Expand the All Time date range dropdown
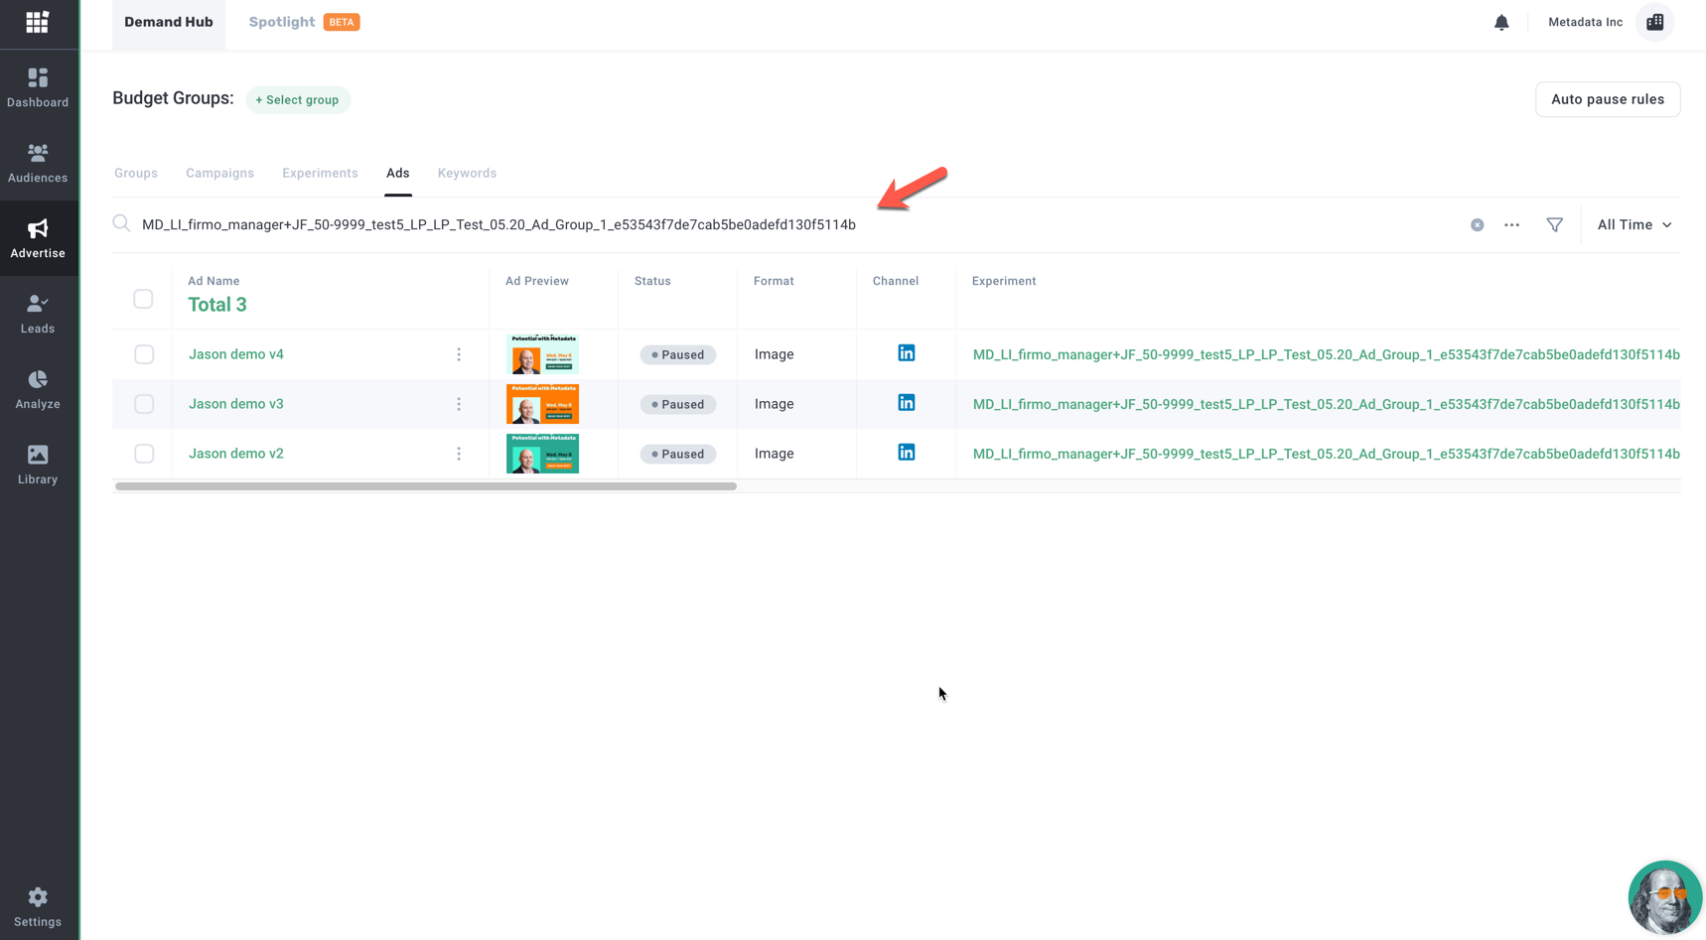Screen dimensions: 1706x940 pyautogui.click(x=1634, y=225)
